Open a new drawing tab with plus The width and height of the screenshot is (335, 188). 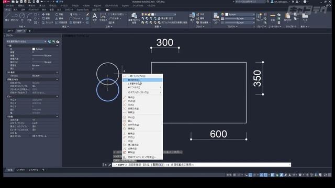pyautogui.click(x=30, y=31)
